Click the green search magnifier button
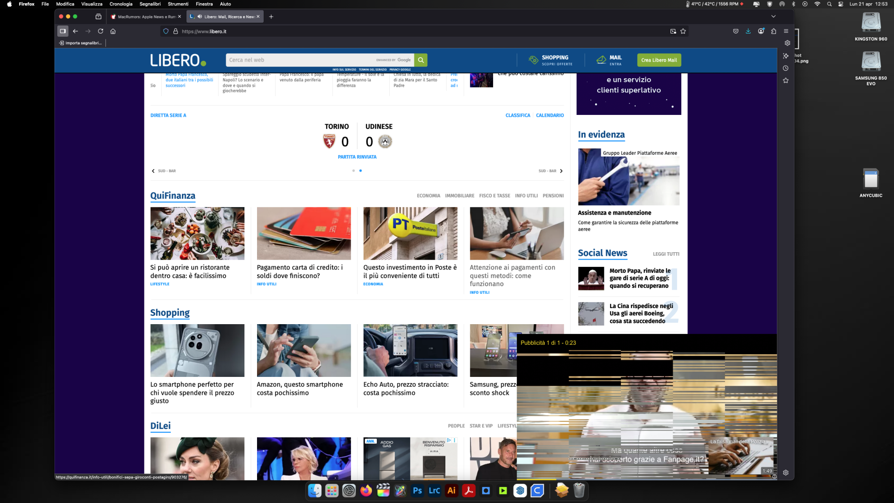 tap(421, 60)
